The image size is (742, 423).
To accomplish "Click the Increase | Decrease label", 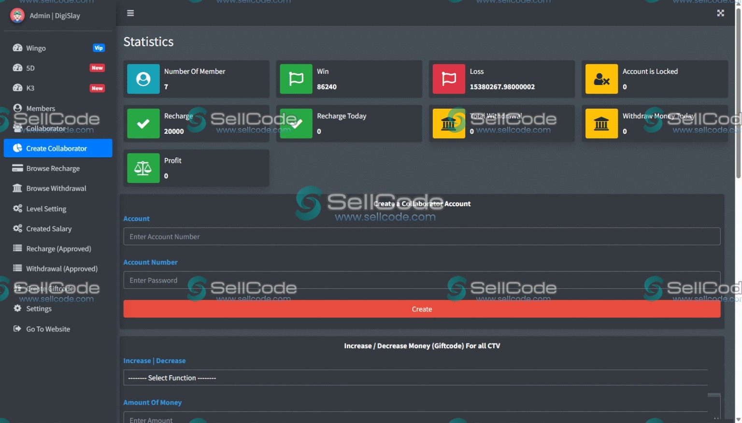I will [154, 361].
